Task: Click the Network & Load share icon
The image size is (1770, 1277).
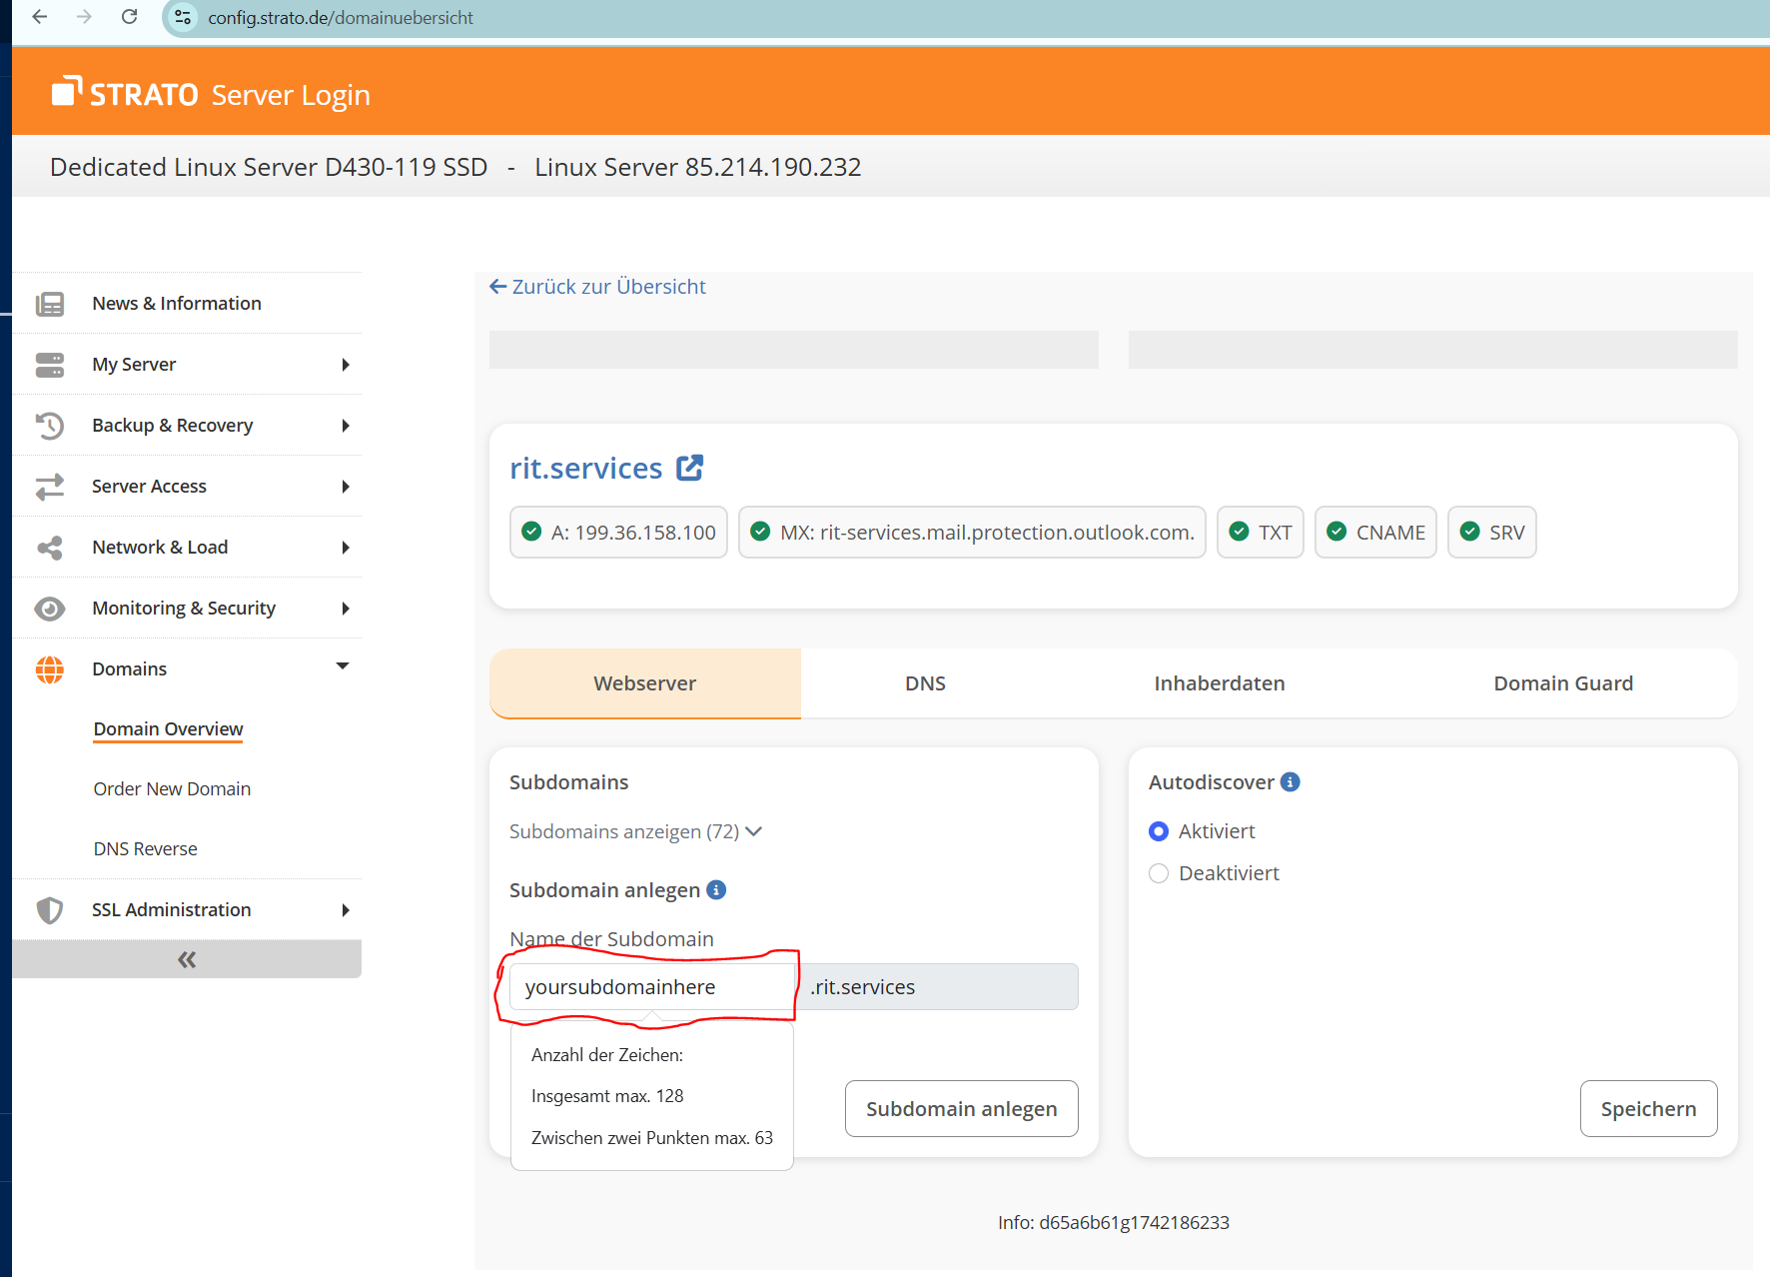Action: point(50,548)
